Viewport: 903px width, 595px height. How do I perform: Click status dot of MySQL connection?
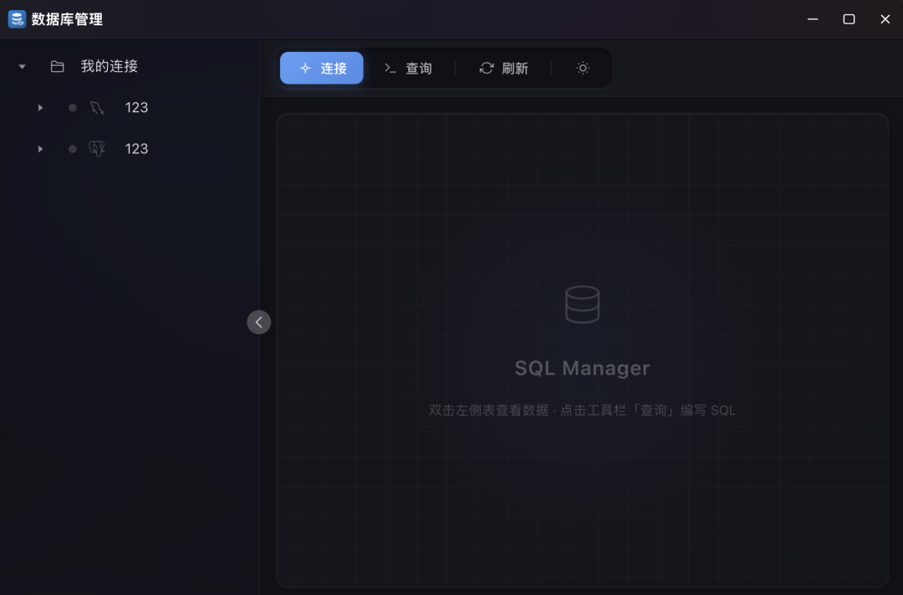coord(73,108)
